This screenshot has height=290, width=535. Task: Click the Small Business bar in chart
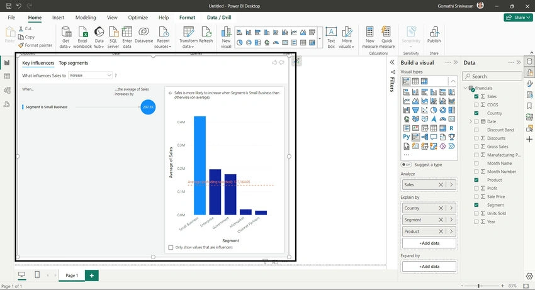(x=200, y=165)
